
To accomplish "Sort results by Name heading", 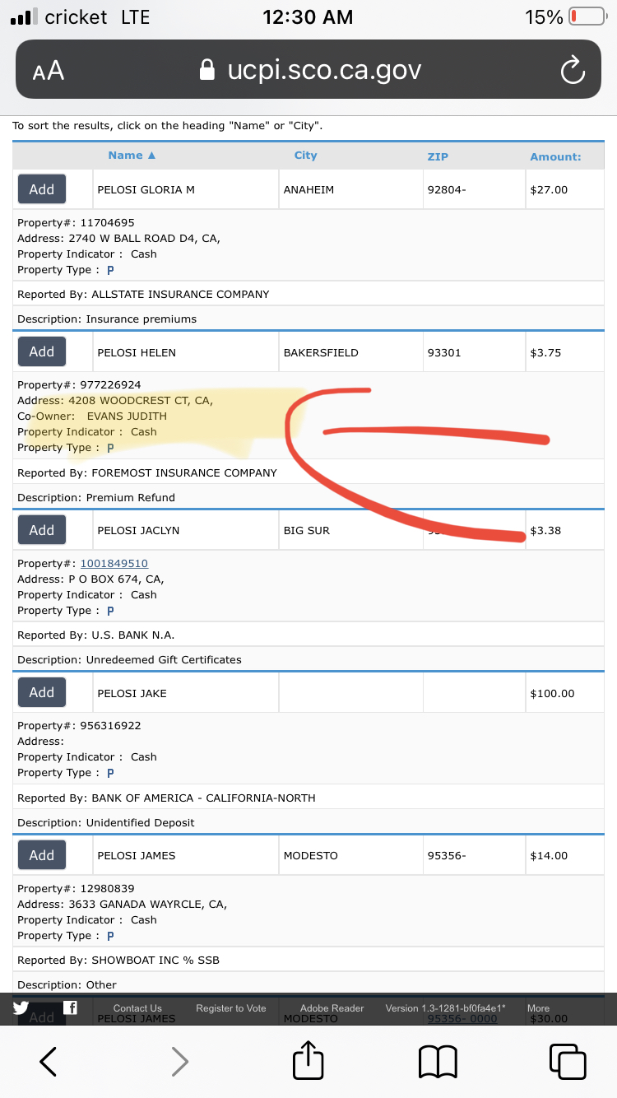I will coord(132,156).
